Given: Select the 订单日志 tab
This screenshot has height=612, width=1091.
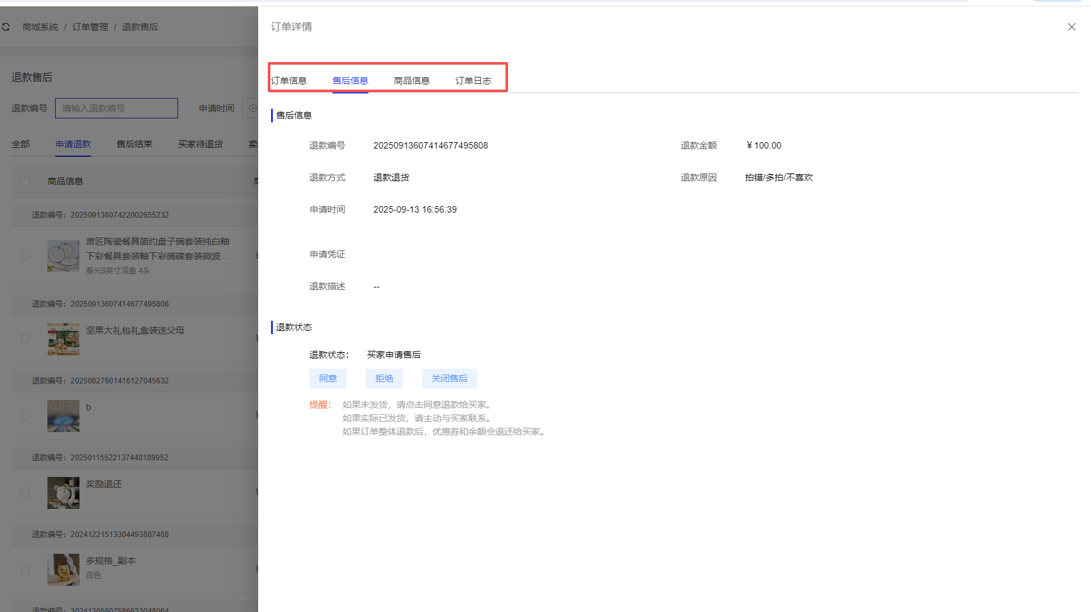Looking at the screenshot, I should (x=473, y=81).
